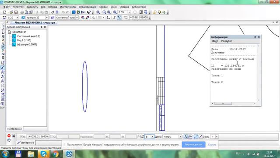Click the pan view cross-arrows icon

pyautogui.click(x=135, y=12)
